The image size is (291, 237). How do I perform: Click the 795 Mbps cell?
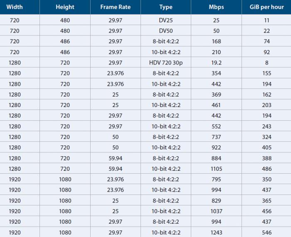(217, 179)
